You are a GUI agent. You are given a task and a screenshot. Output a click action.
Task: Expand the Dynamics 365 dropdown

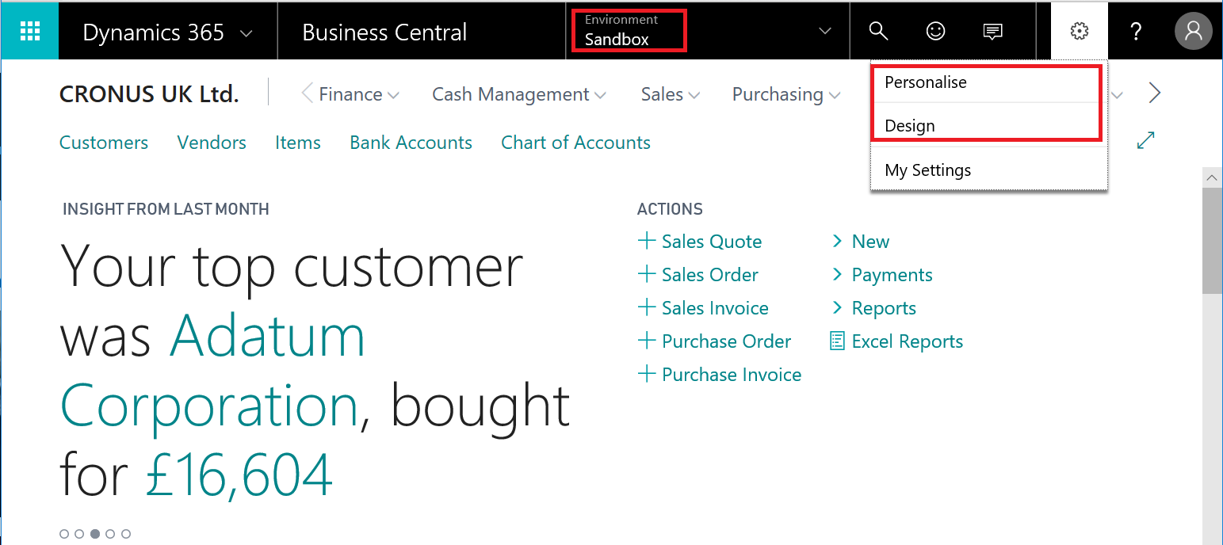click(x=246, y=33)
